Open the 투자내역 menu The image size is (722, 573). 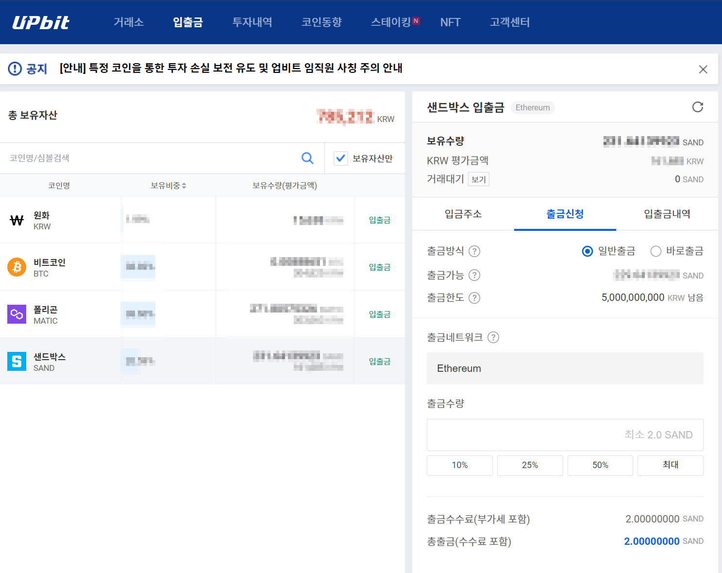coord(252,22)
